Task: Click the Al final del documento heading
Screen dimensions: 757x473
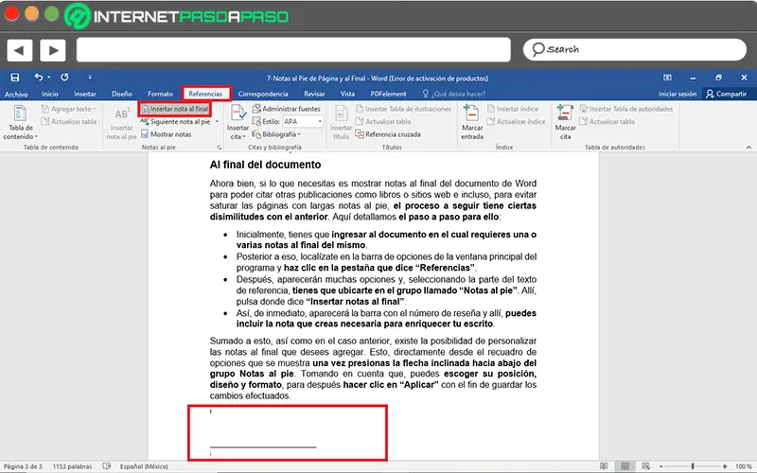Action: pos(265,165)
